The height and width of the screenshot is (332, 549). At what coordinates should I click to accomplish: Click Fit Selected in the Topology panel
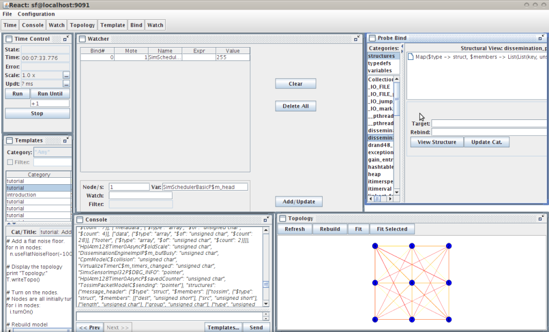(x=392, y=229)
